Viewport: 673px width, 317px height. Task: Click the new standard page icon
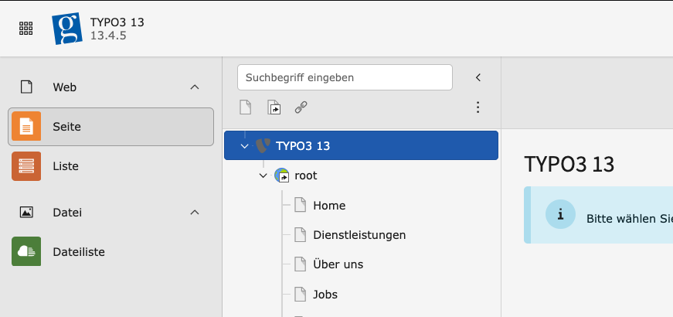[x=246, y=107]
